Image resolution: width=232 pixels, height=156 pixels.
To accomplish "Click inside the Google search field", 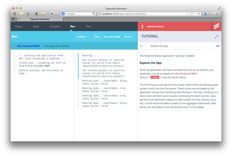I will click(x=79, y=14).
